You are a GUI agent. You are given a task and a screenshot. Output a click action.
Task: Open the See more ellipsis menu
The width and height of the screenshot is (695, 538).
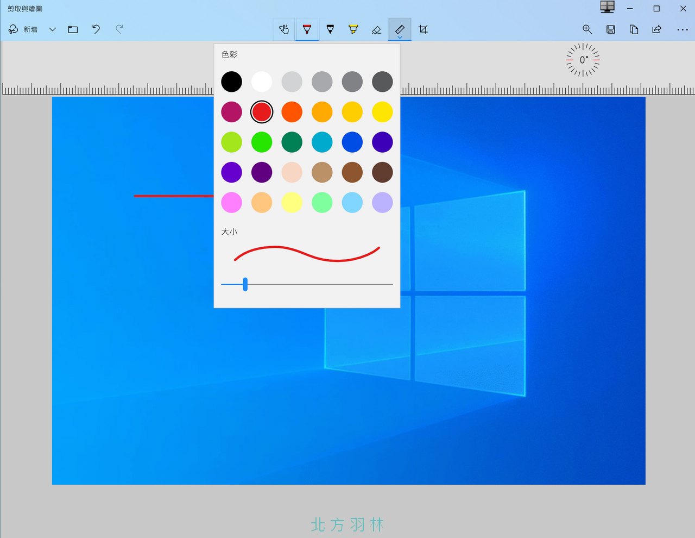click(x=683, y=29)
